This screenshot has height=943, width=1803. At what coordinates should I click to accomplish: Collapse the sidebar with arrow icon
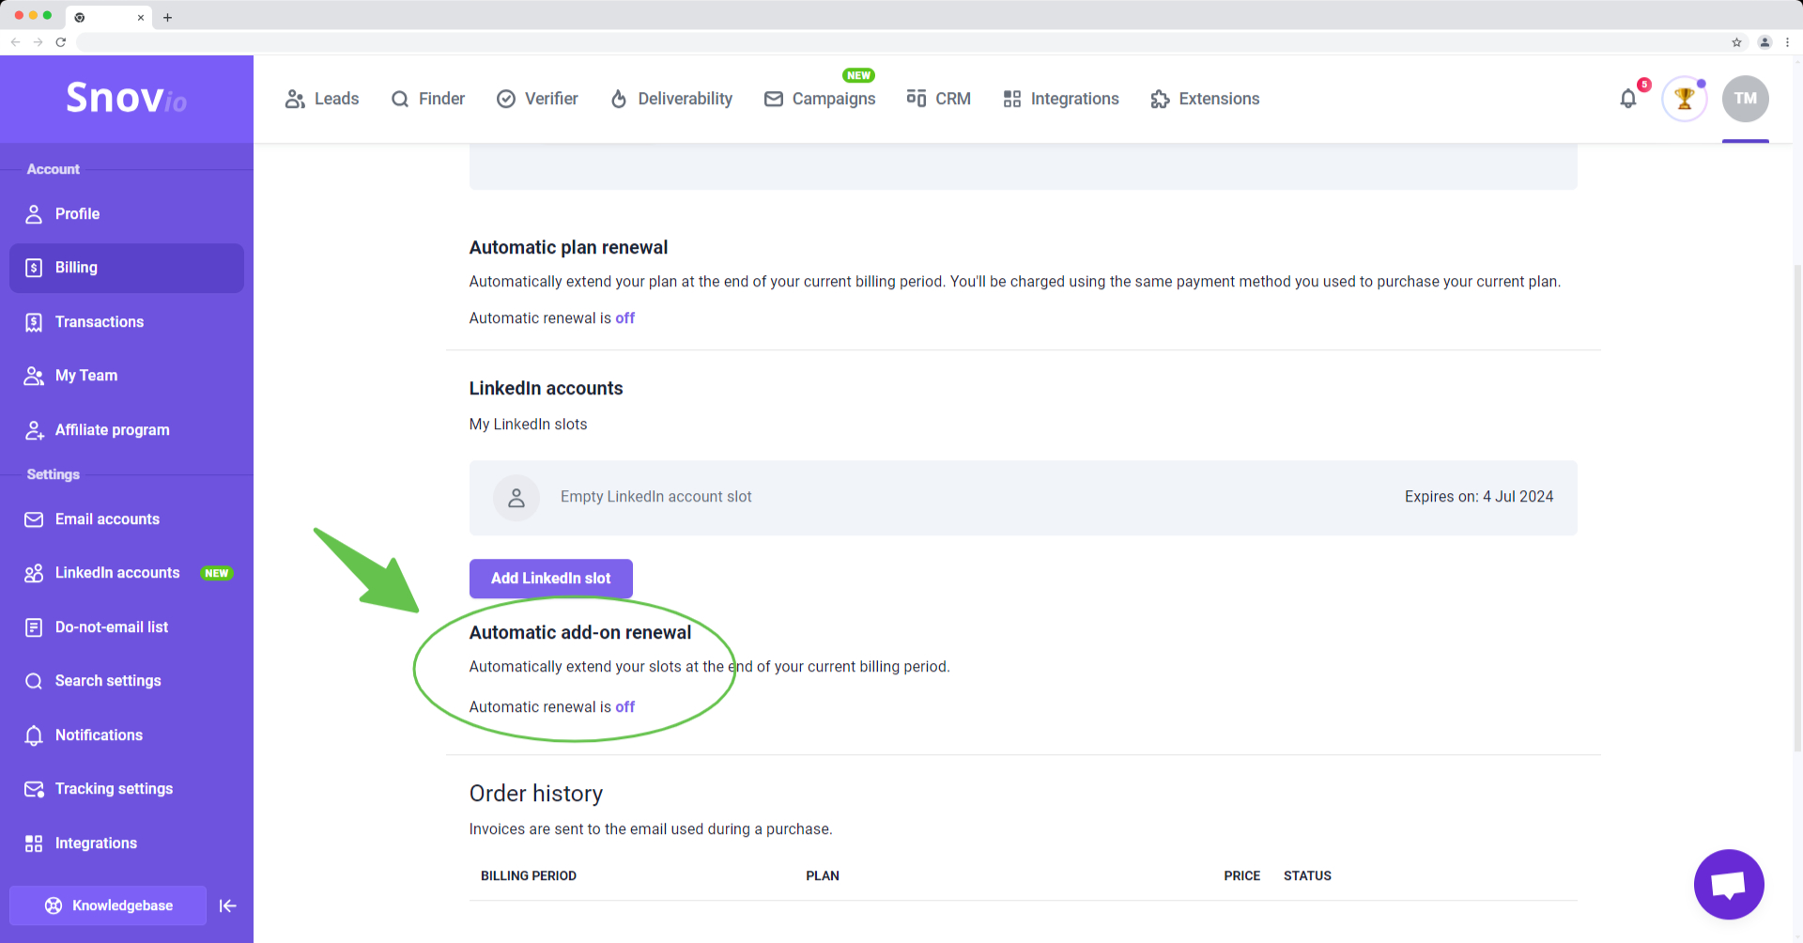(x=227, y=905)
